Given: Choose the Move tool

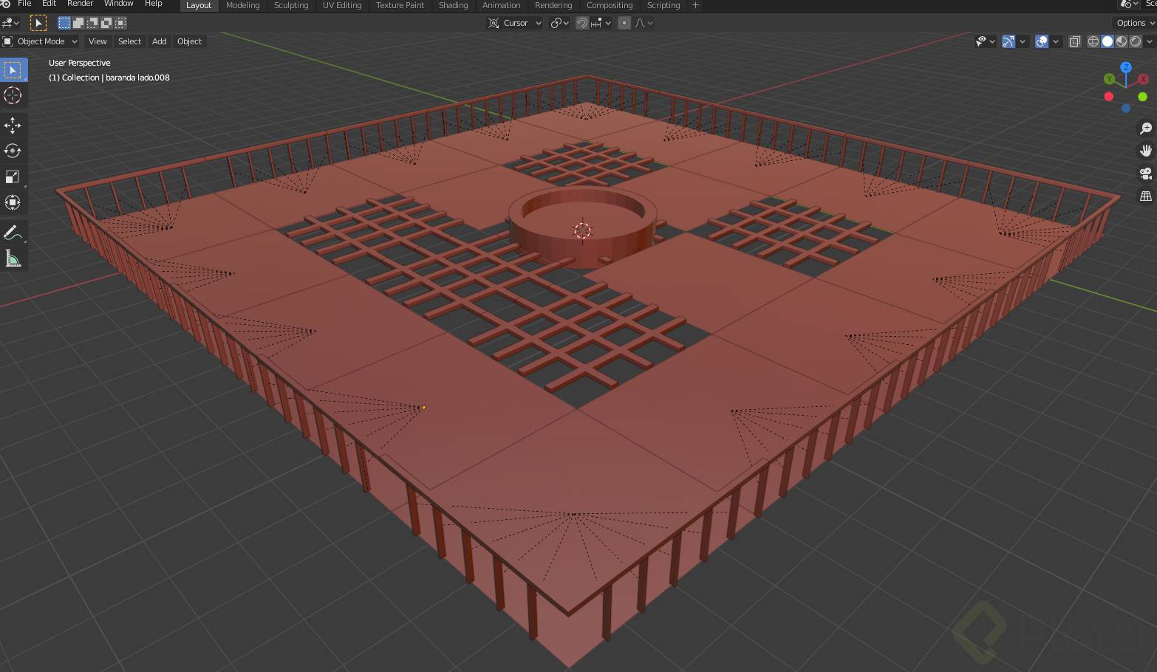Looking at the screenshot, I should (x=13, y=125).
